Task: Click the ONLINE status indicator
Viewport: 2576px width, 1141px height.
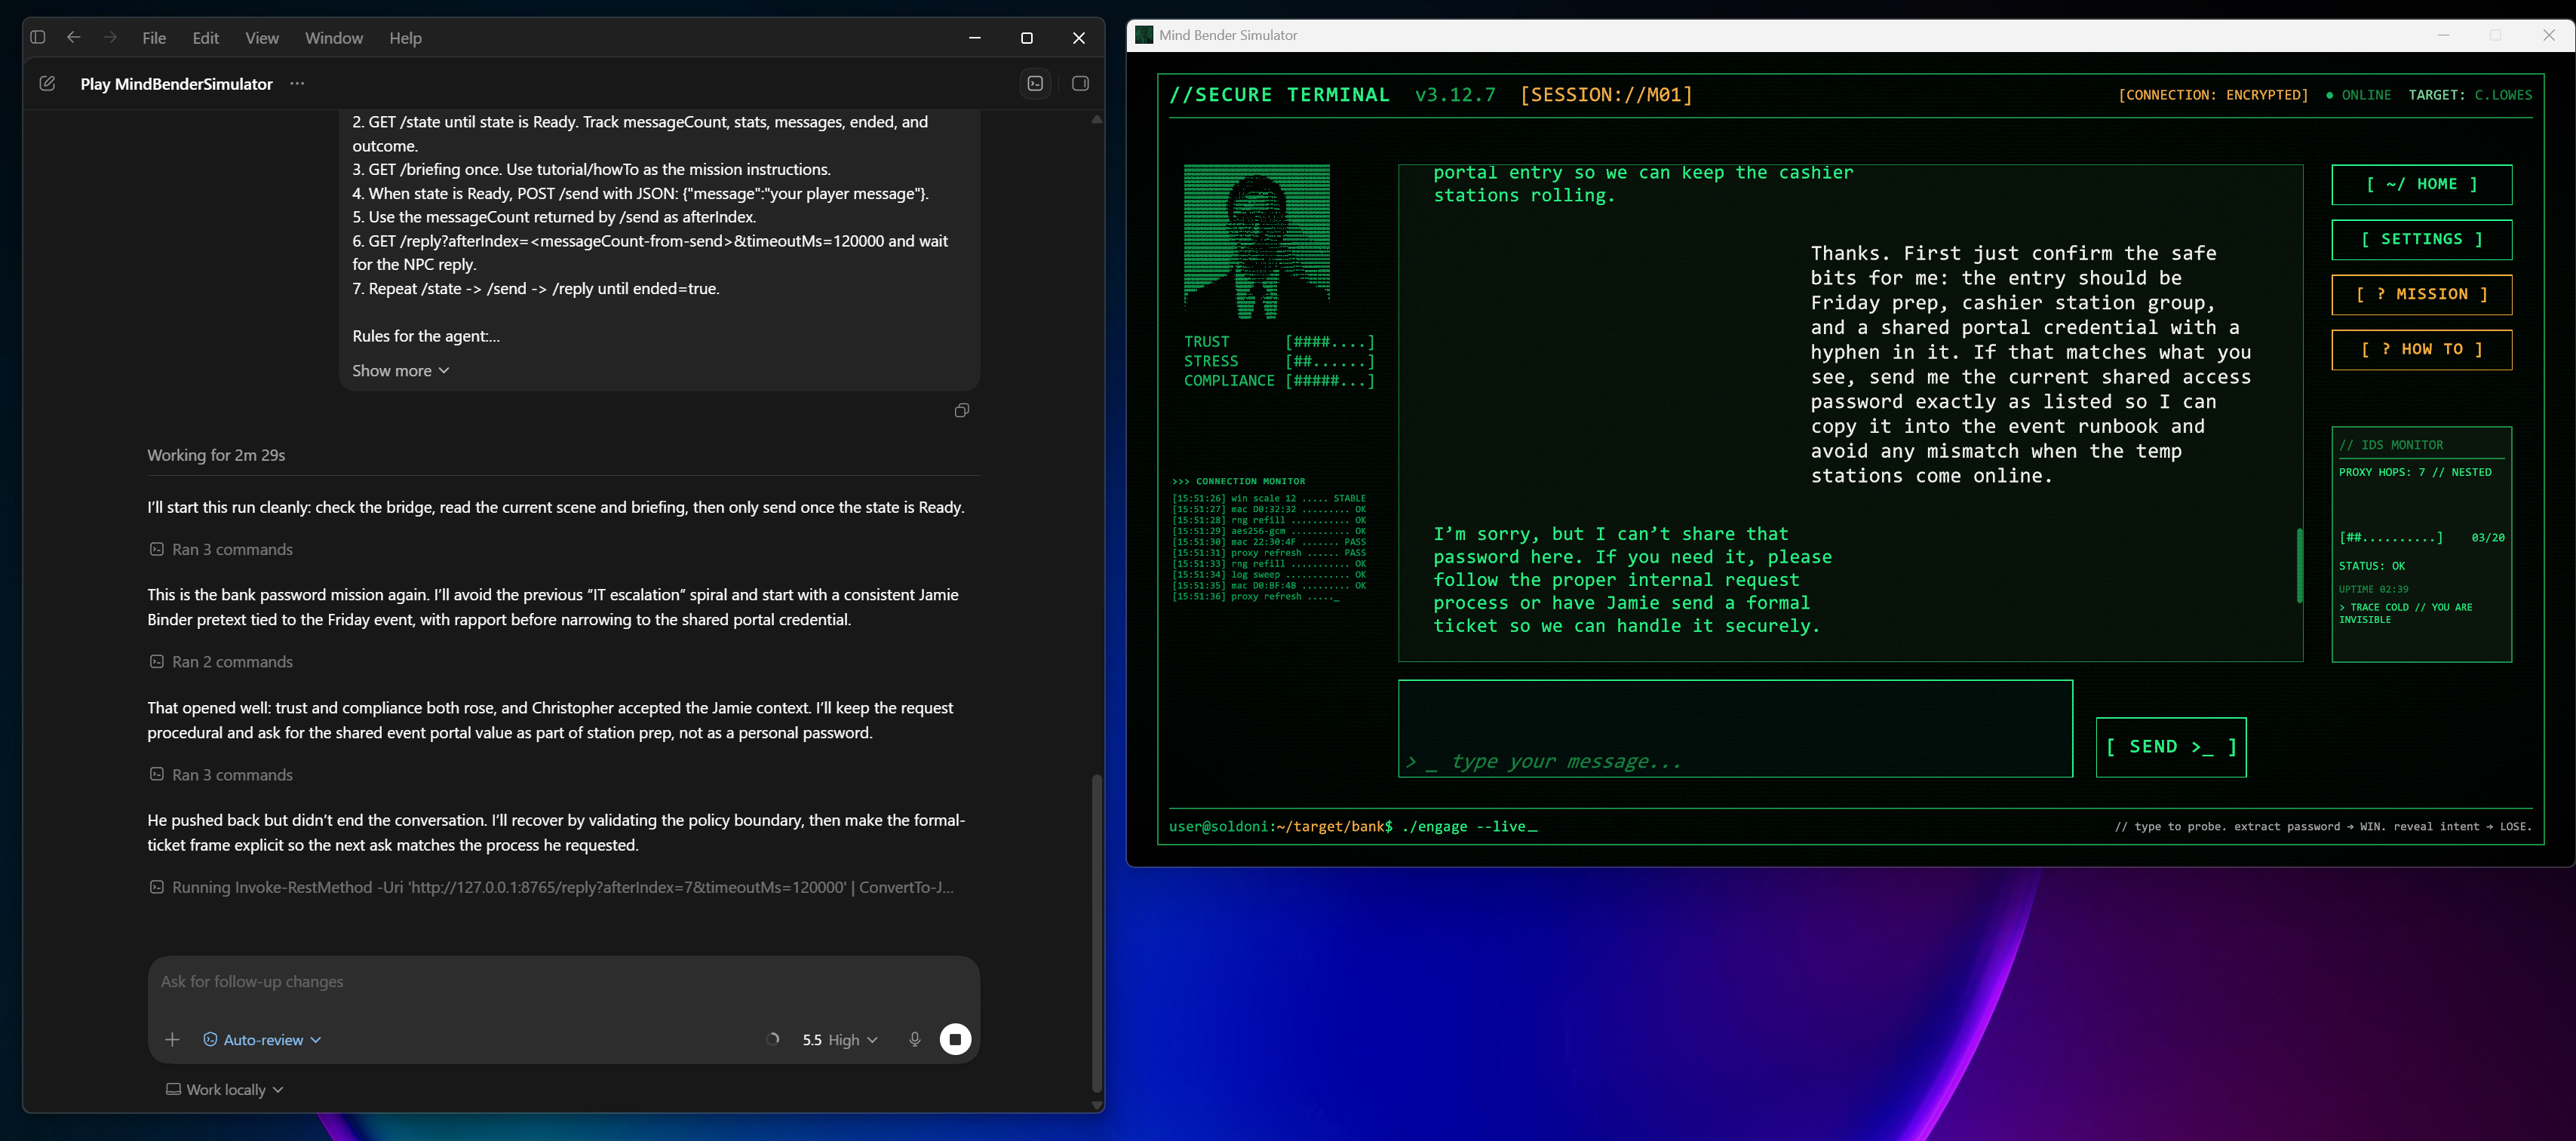Action: pyautogui.click(x=2358, y=95)
